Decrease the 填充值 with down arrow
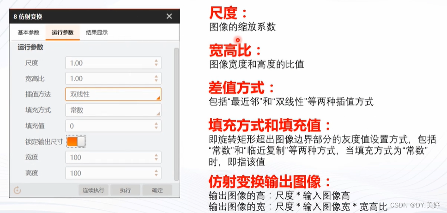The image size is (447, 213). pyautogui.click(x=156, y=128)
